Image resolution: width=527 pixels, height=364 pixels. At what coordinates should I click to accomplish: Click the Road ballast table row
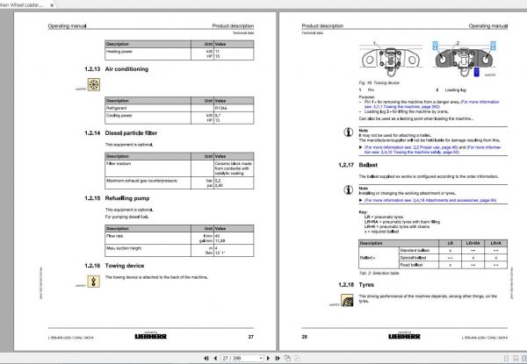click(453, 265)
